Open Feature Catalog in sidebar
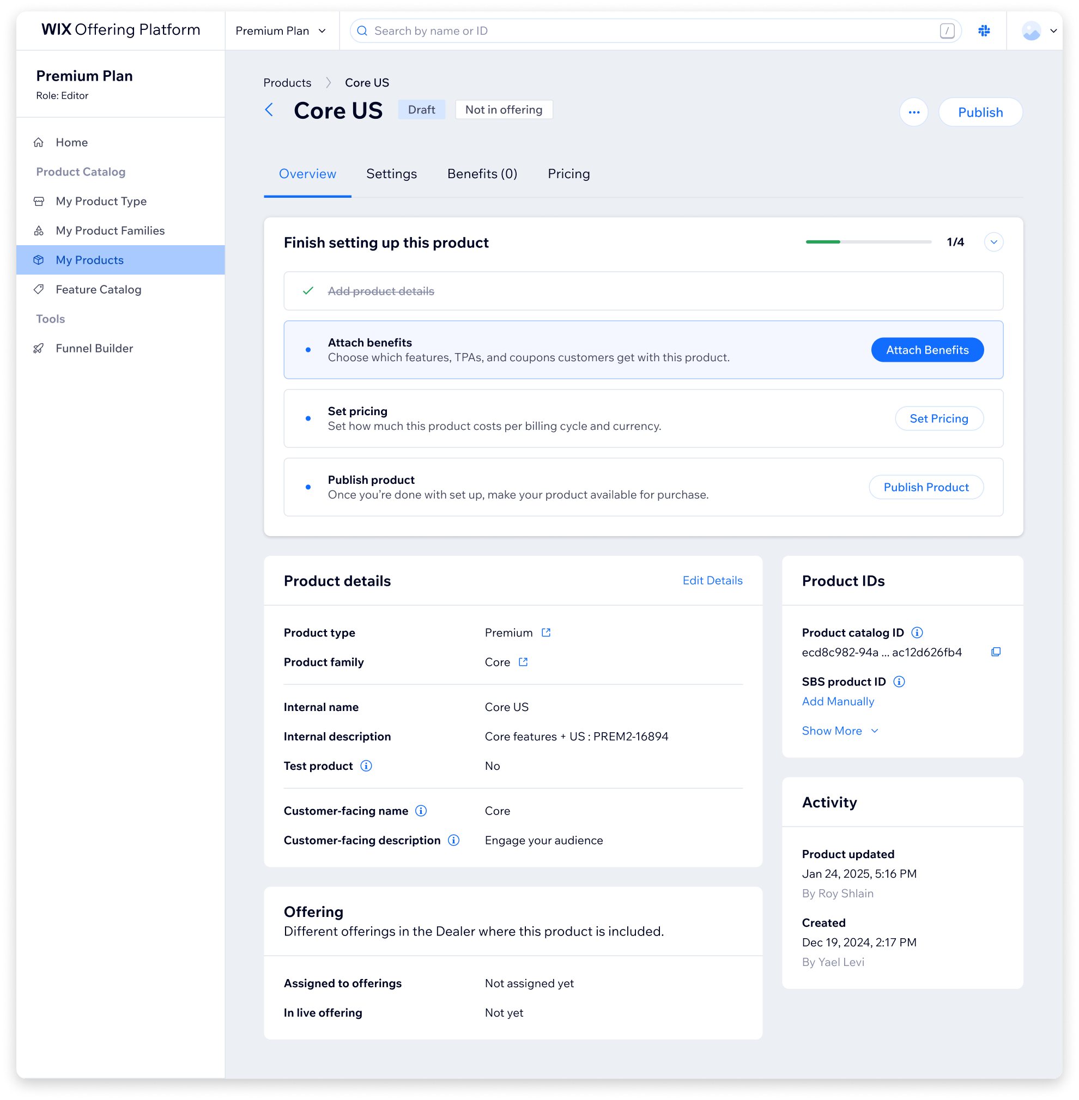 (121, 289)
